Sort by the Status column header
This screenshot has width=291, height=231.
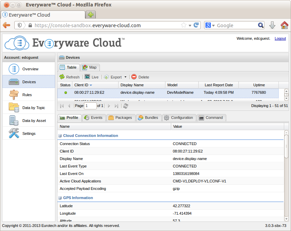pos(65,85)
